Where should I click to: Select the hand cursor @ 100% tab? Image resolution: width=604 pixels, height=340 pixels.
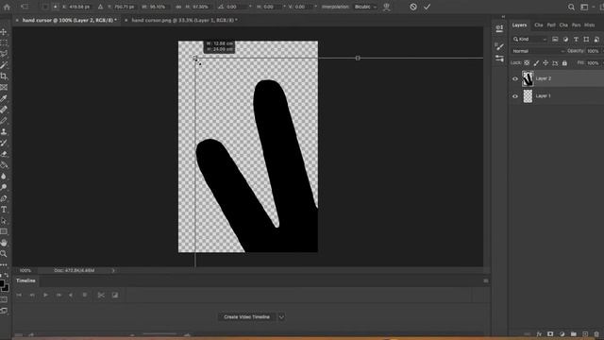(x=69, y=20)
